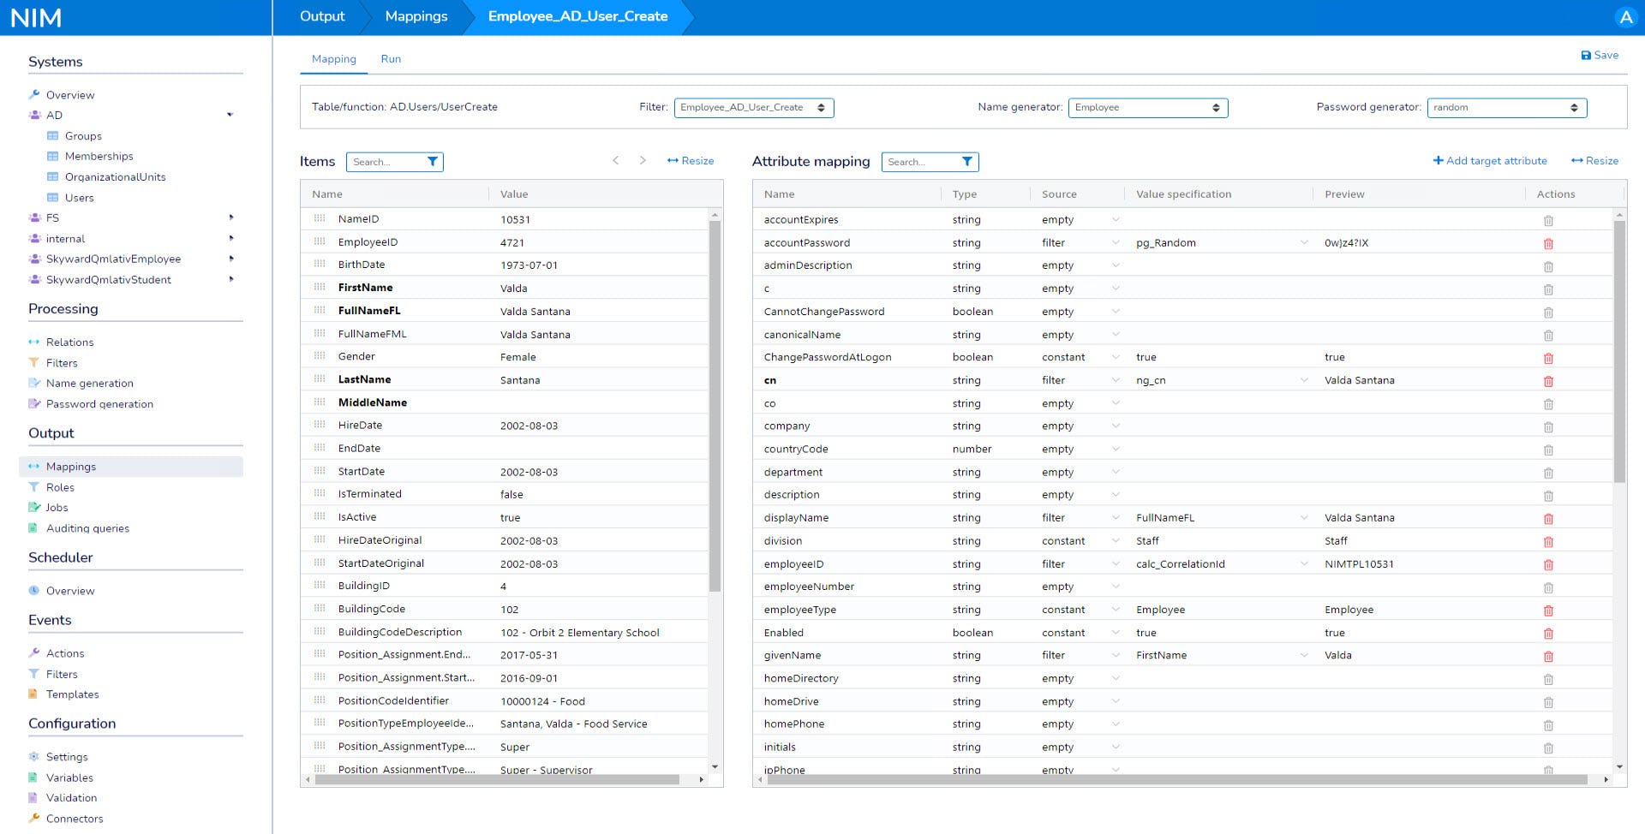This screenshot has height=834, width=1645.
Task: Click the red trash icon for cn row
Action: pyautogui.click(x=1547, y=381)
